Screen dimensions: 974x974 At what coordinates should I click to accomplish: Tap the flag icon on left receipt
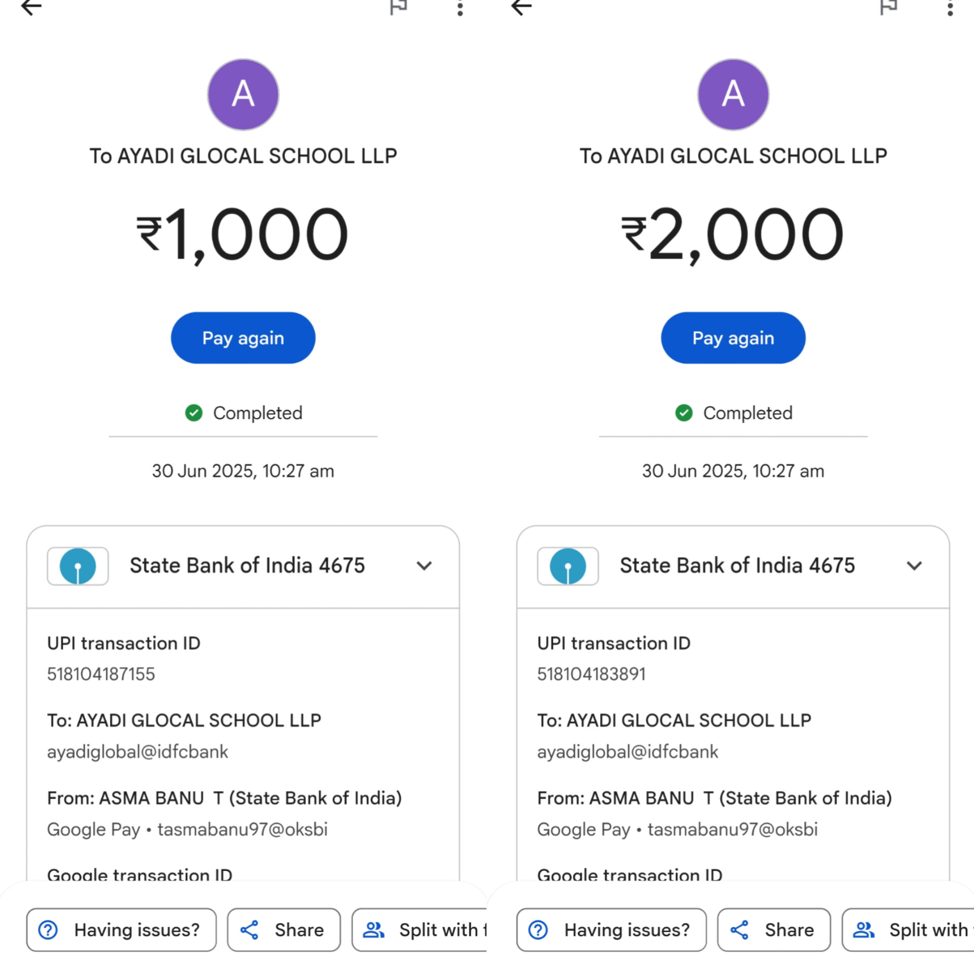pos(398,7)
